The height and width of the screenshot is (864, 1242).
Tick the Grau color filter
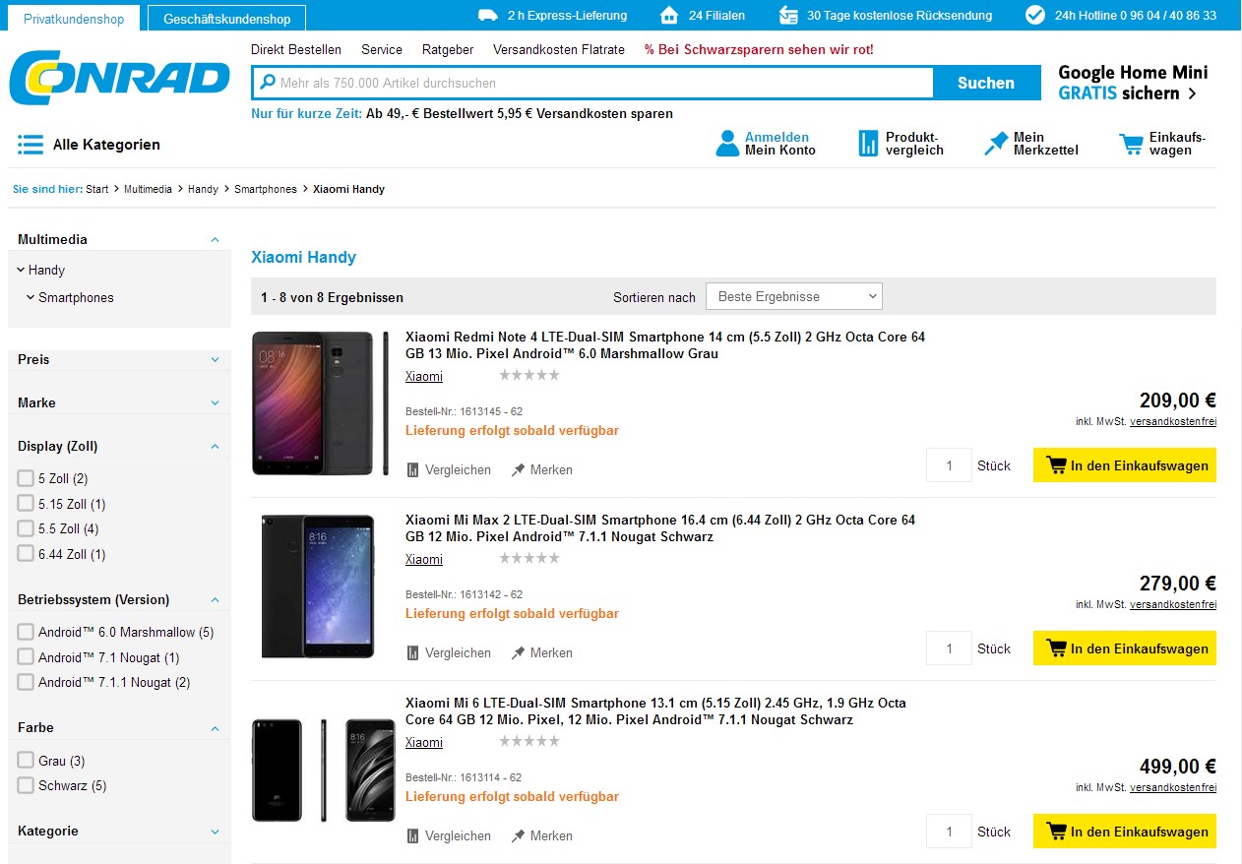tap(26, 761)
